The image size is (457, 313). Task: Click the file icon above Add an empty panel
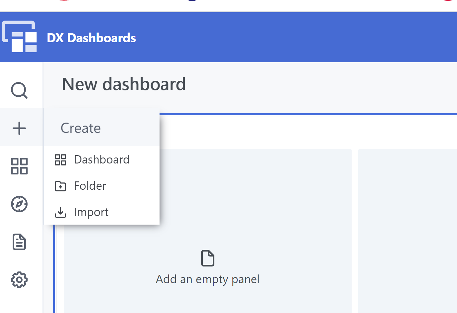point(208,258)
